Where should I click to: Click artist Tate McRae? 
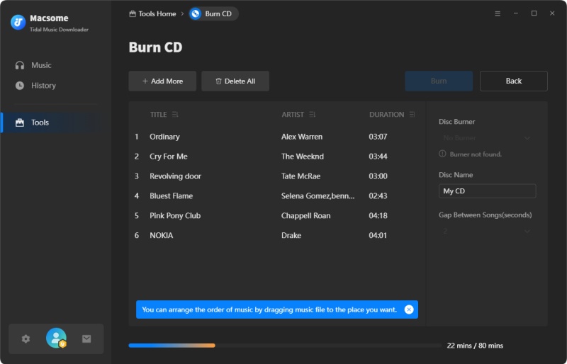click(x=301, y=176)
